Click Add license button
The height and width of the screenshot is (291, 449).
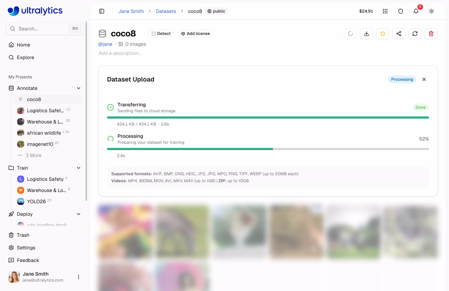(x=195, y=34)
